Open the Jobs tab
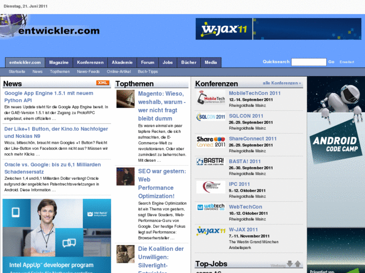Screen dimensions: 365x273 click(x=168, y=63)
